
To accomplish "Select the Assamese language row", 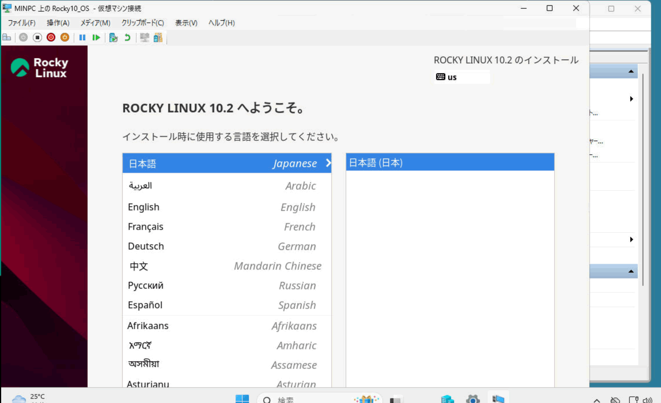I will (227, 365).
